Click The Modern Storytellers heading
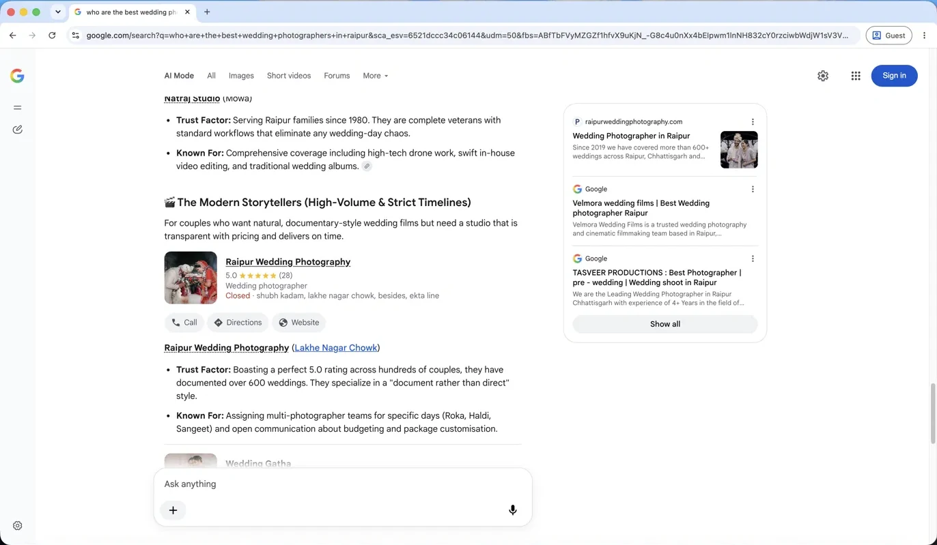This screenshot has height=545, width=937. click(318, 203)
